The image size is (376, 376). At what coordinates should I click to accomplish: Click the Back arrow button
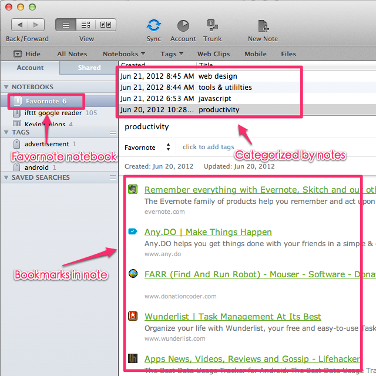click(19, 25)
